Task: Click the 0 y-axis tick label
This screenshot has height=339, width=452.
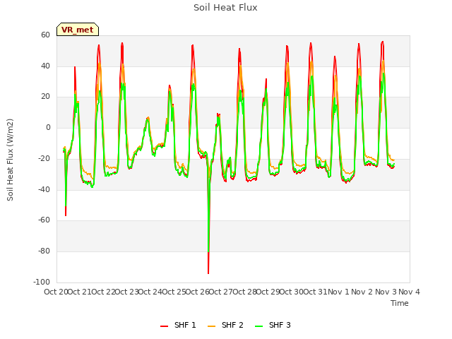Action: tap(48, 128)
